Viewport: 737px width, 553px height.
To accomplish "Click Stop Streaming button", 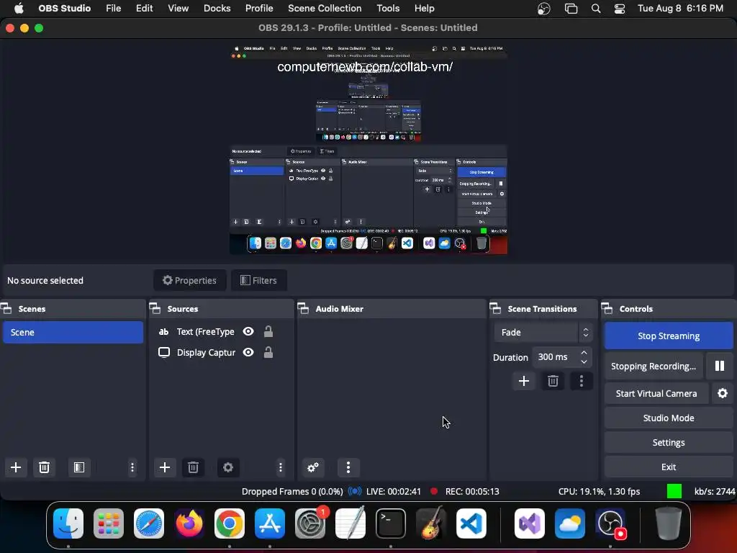I will [669, 336].
